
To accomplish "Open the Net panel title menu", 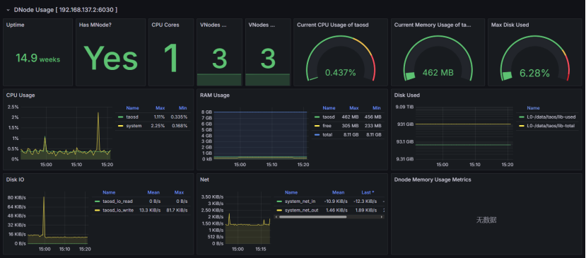I will click(204, 180).
